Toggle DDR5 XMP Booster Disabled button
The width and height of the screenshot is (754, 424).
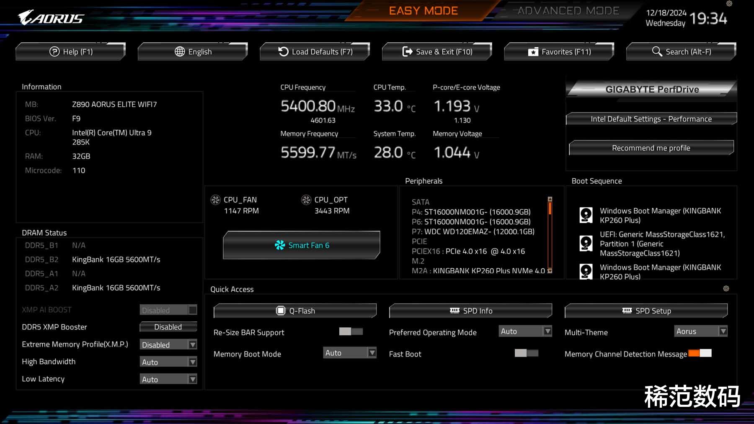[168, 327]
